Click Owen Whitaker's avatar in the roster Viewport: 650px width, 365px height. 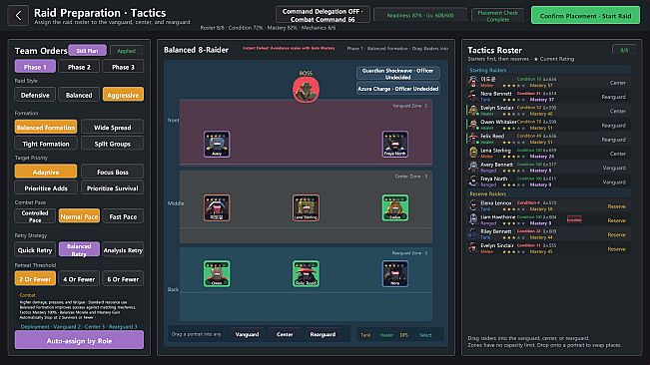472,125
